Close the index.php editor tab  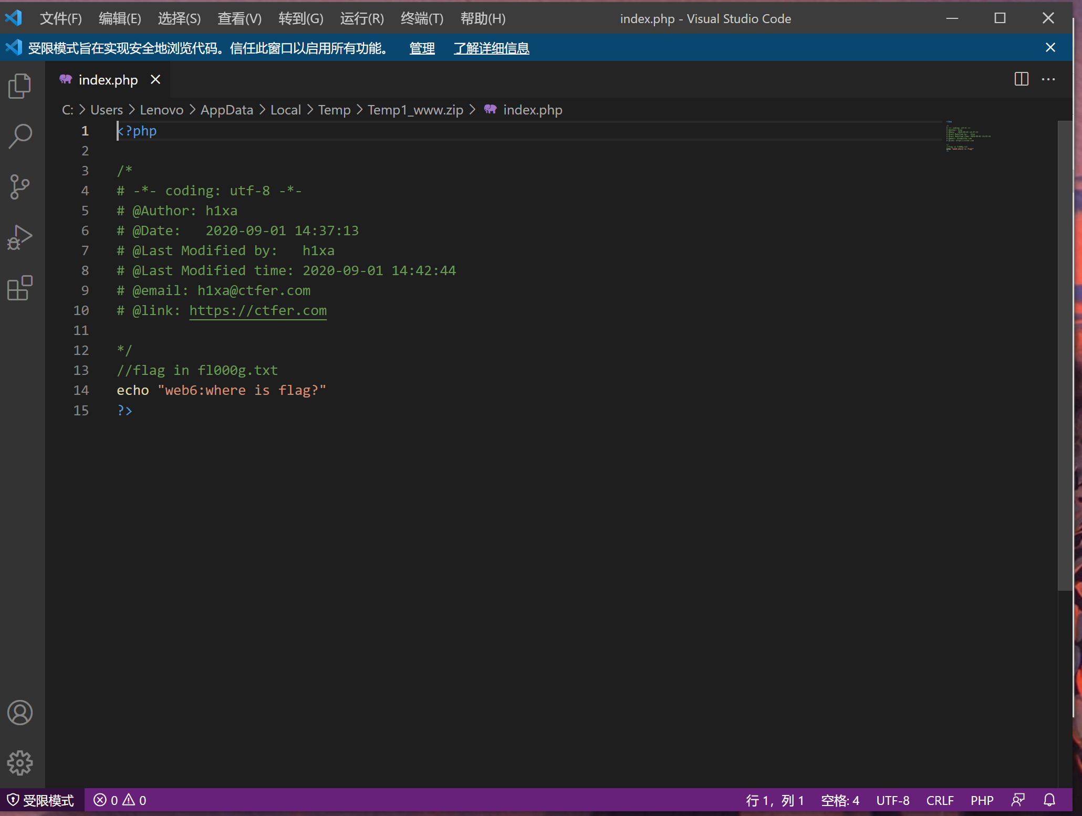click(x=155, y=79)
